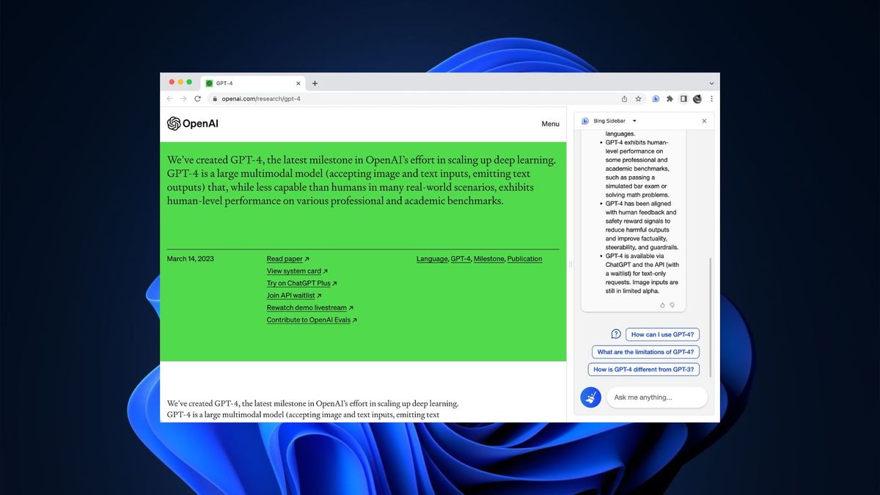
Task: Open the View system card link
Action: point(297,271)
